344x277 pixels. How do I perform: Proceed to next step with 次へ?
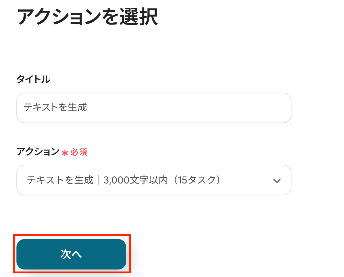pyautogui.click(x=71, y=254)
